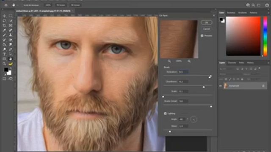Open the layer kind filter dropdown
Image resolution: width=271 pixels, height=152 pixels.
[227, 69]
